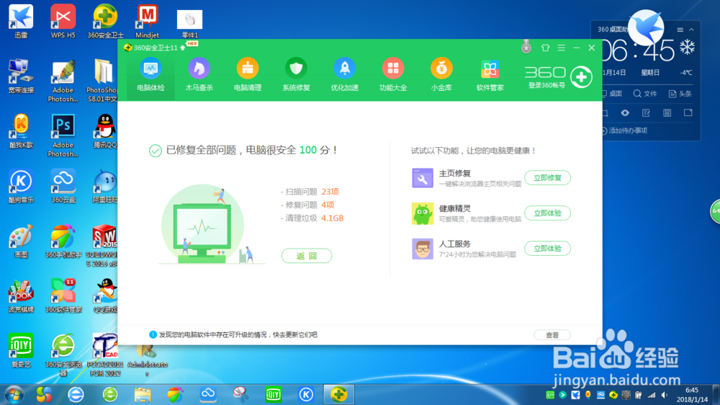The height and width of the screenshot is (405, 720).
Task: Click the 360 account plus icon
Action: (x=581, y=77)
